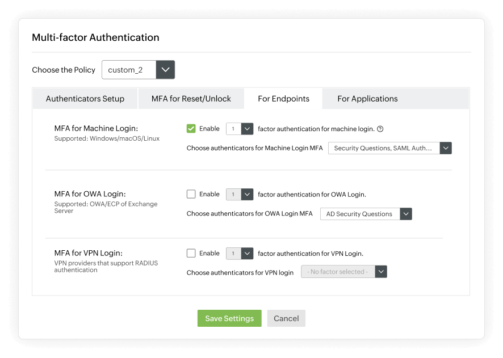503x358 pixels.
Task: Enable MFA for OWA Login
Action: 191,194
